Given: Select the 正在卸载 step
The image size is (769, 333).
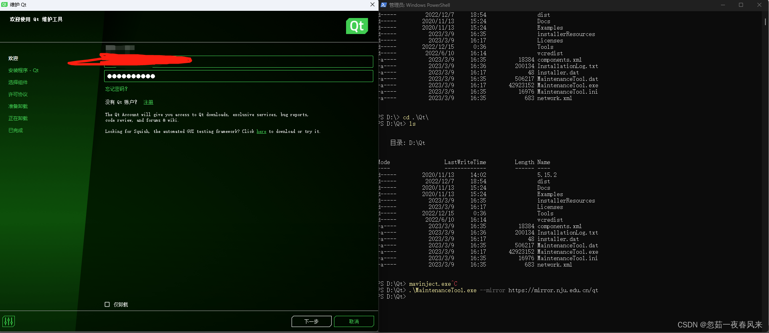Looking at the screenshot, I should [18, 118].
